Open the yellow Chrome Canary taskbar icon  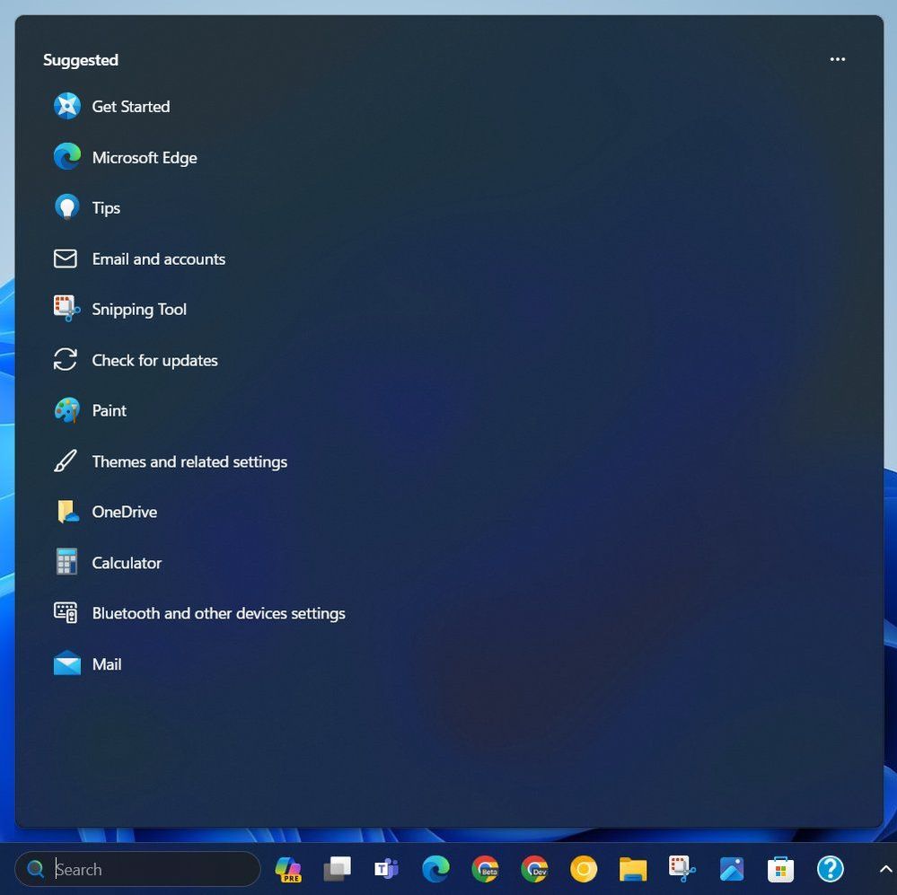(584, 869)
